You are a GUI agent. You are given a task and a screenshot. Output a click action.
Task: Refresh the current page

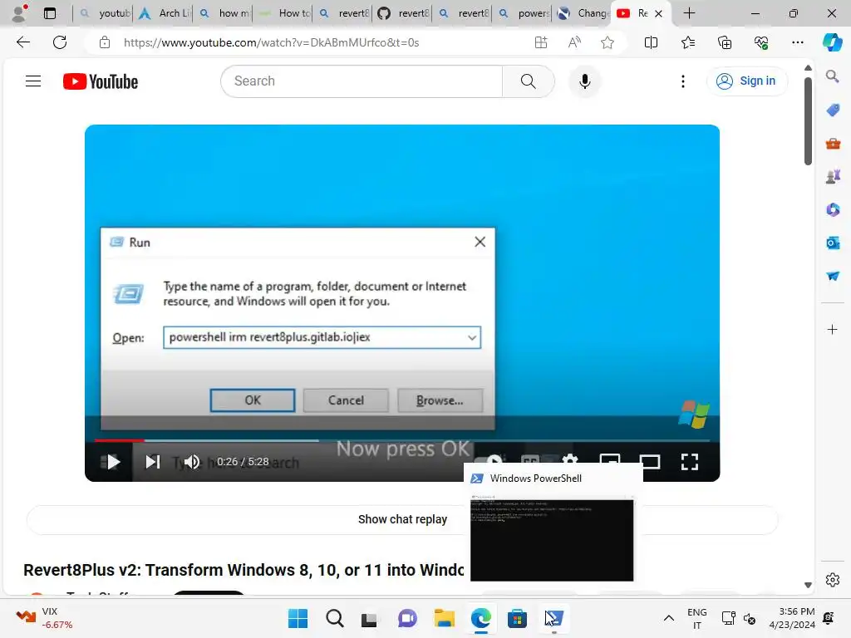[60, 42]
